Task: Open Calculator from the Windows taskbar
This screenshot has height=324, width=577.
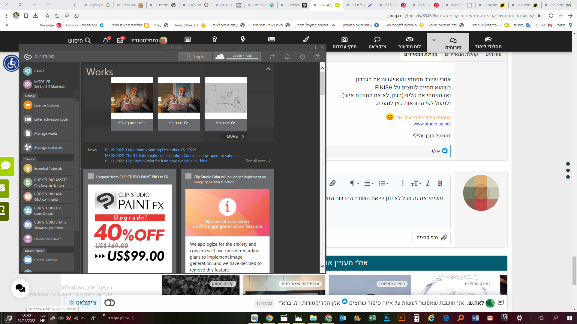Action: (416, 318)
